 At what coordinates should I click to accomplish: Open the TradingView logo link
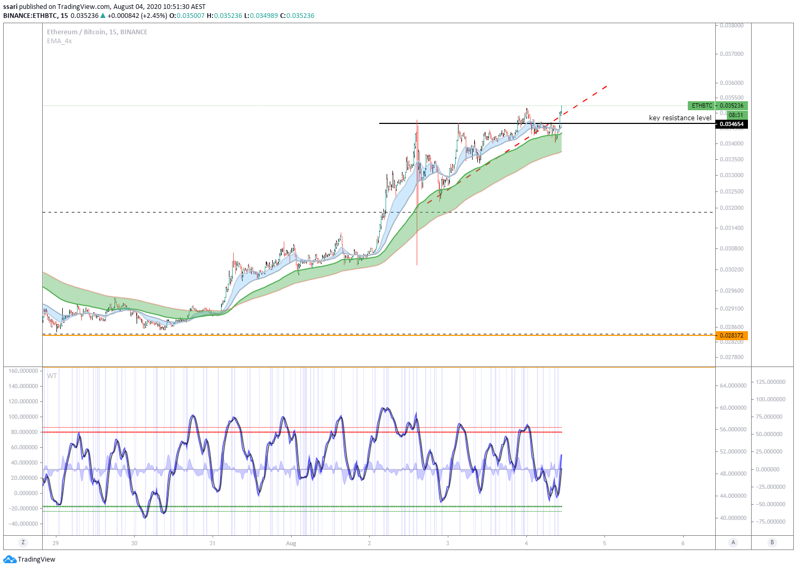[x=30, y=560]
